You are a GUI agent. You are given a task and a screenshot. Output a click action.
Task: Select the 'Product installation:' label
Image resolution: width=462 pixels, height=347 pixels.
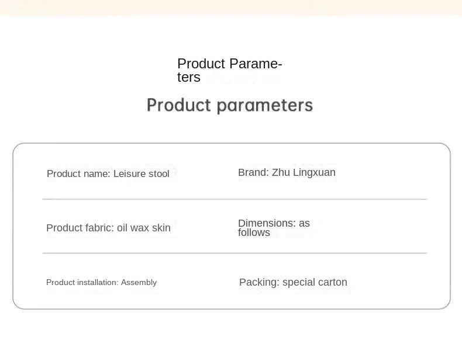pos(82,282)
